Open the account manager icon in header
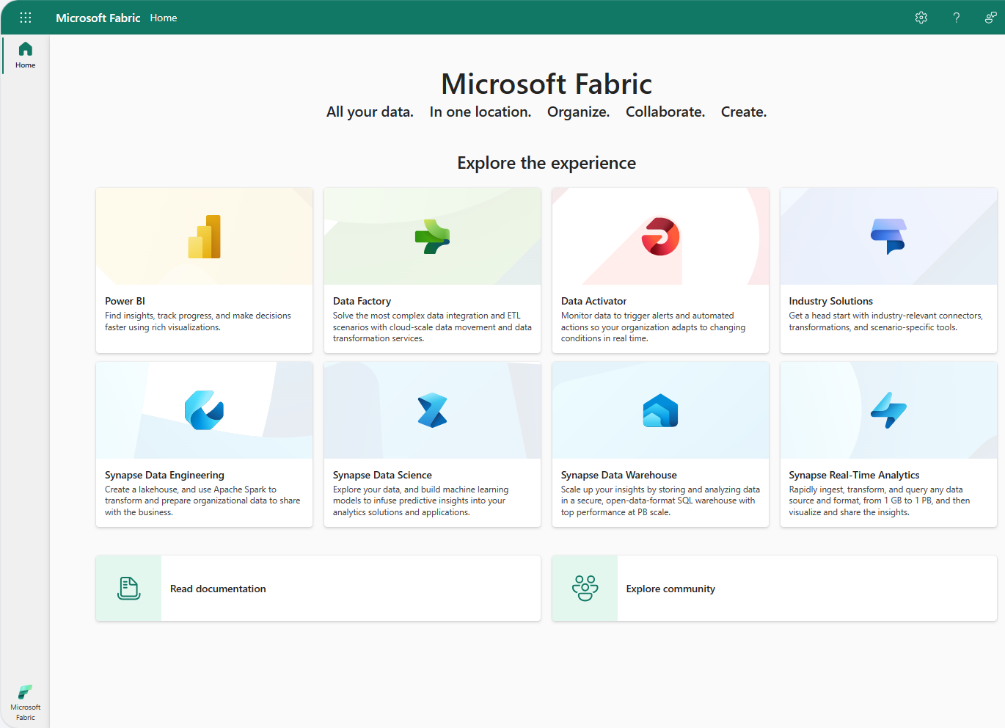Viewport: 1005px width, 728px height. [x=990, y=18]
